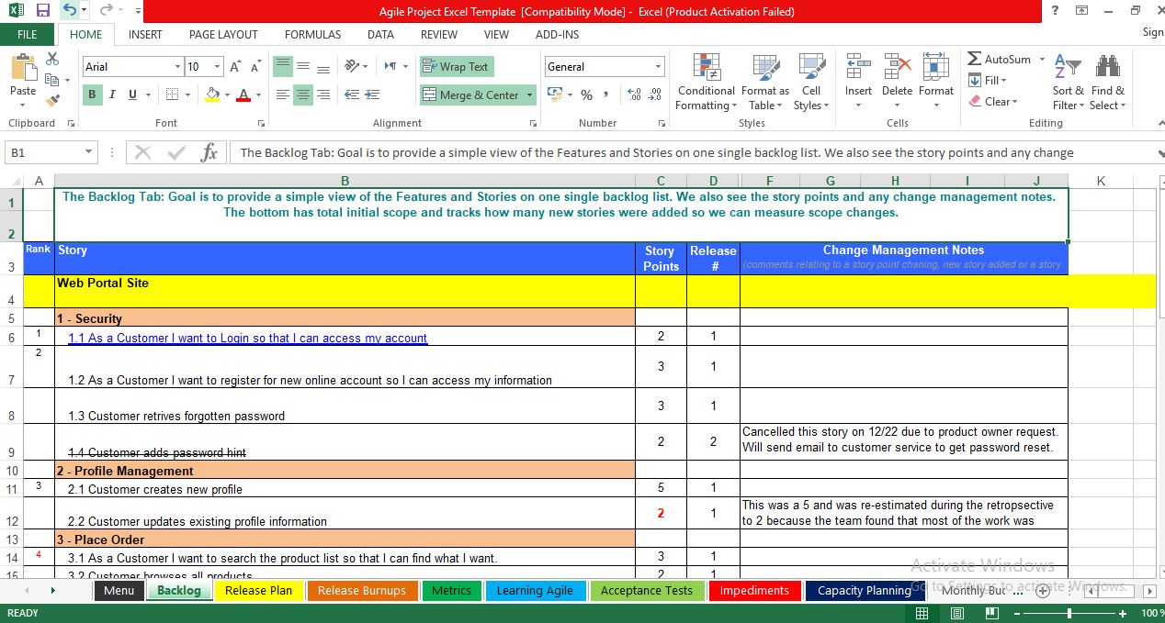Switch to the FORMULAS ribbon tab
The width and height of the screenshot is (1165, 623).
312,35
